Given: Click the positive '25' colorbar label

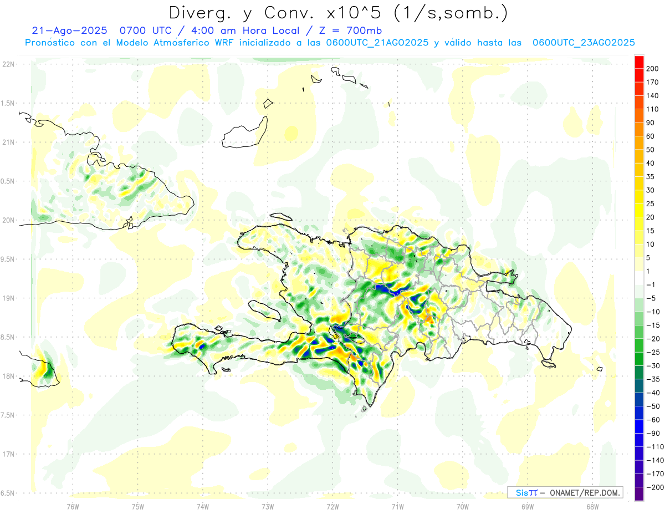Looking at the screenshot, I should click(x=651, y=204).
